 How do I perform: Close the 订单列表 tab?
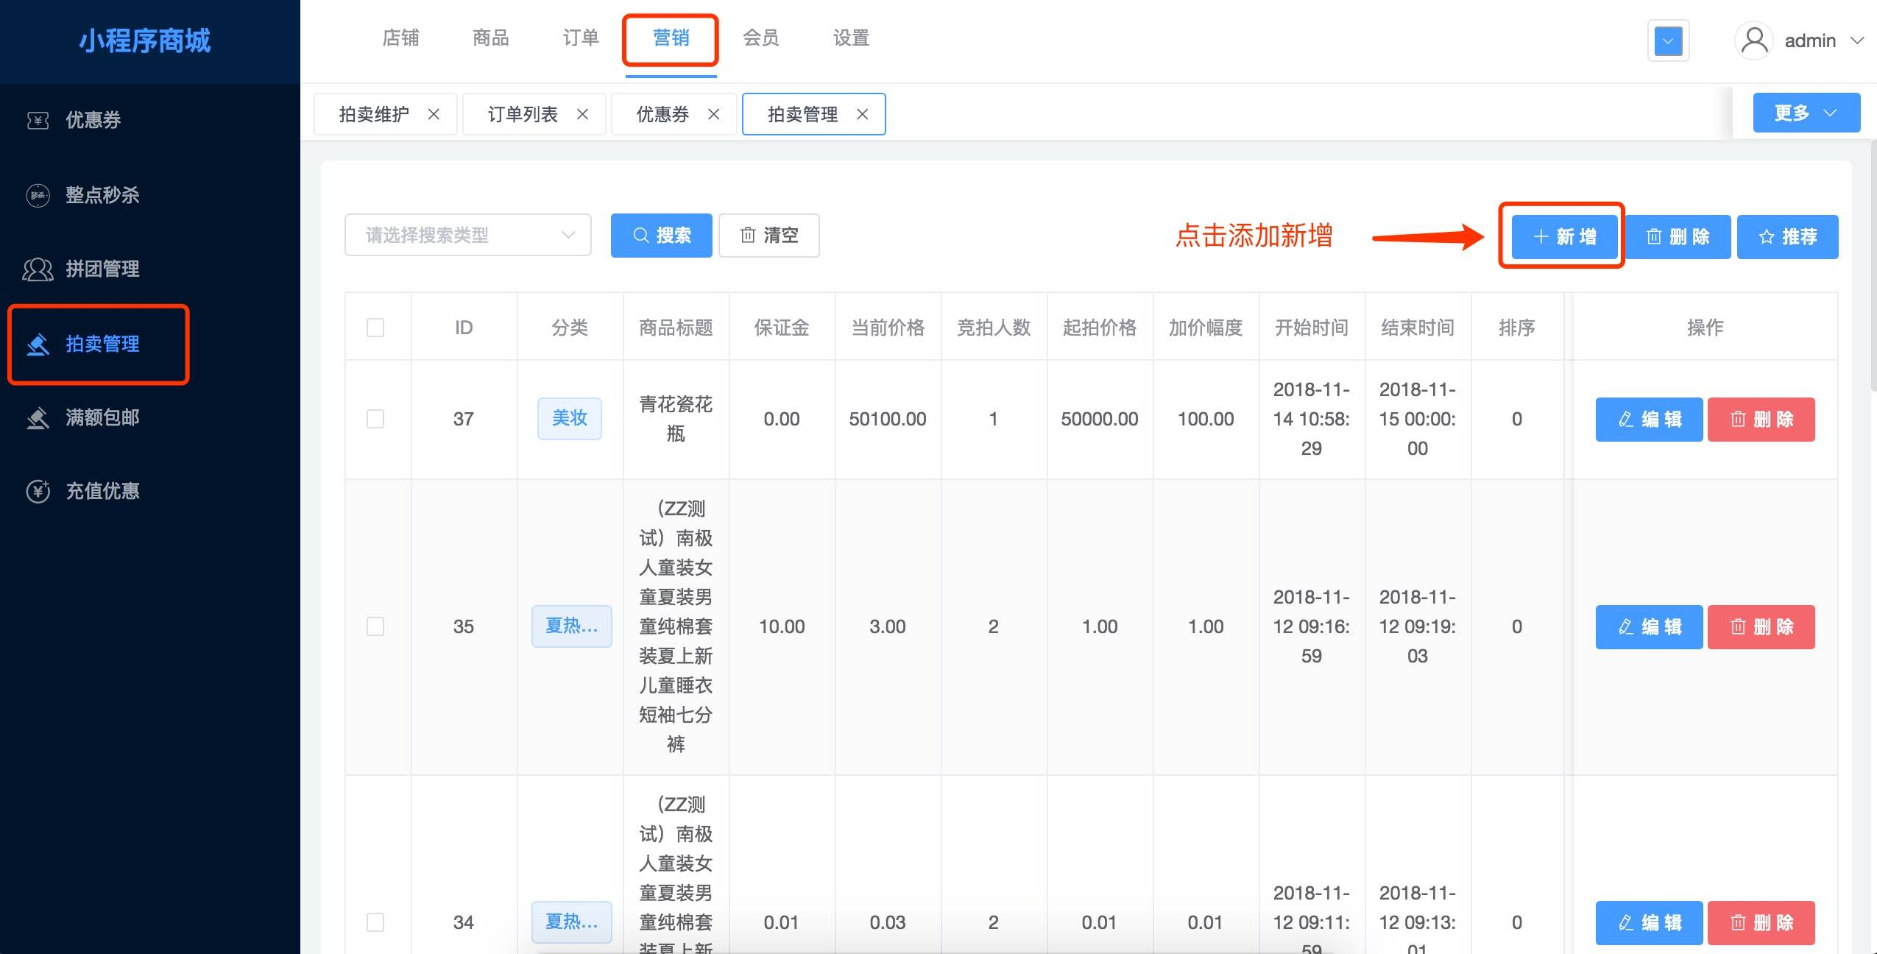pyautogui.click(x=582, y=114)
